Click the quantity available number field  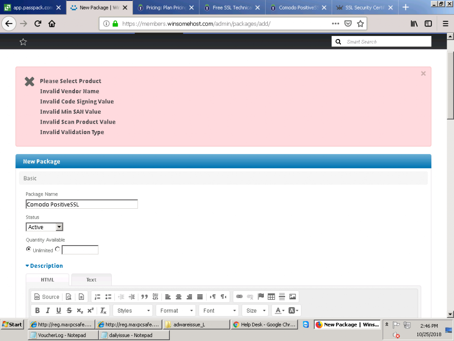pos(80,250)
